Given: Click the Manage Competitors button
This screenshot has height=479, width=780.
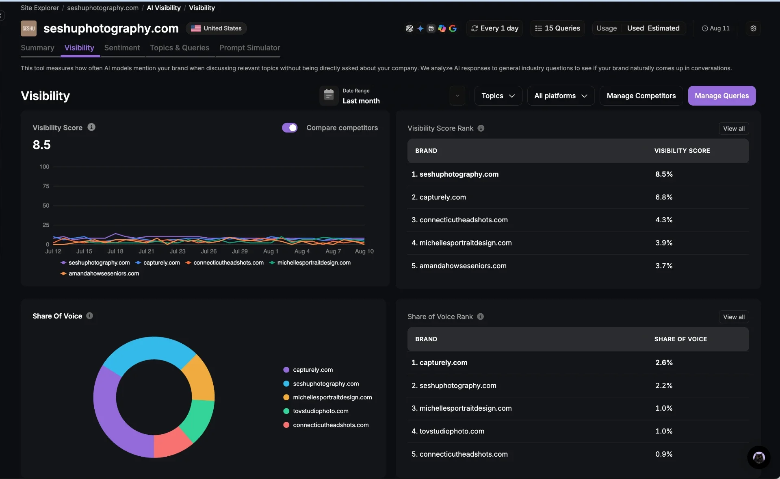Looking at the screenshot, I should coord(641,96).
